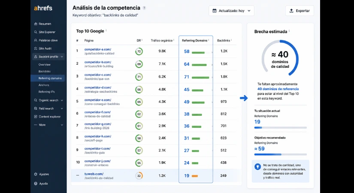The width and height of the screenshot is (354, 193).
Task: Click the lightbulb tip icon
Action: click(x=257, y=167)
